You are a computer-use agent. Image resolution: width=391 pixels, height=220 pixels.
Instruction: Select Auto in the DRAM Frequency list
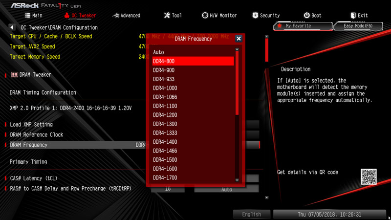point(193,52)
